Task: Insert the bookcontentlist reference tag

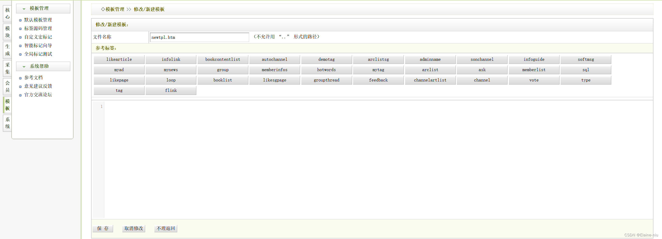Action: coord(223,59)
